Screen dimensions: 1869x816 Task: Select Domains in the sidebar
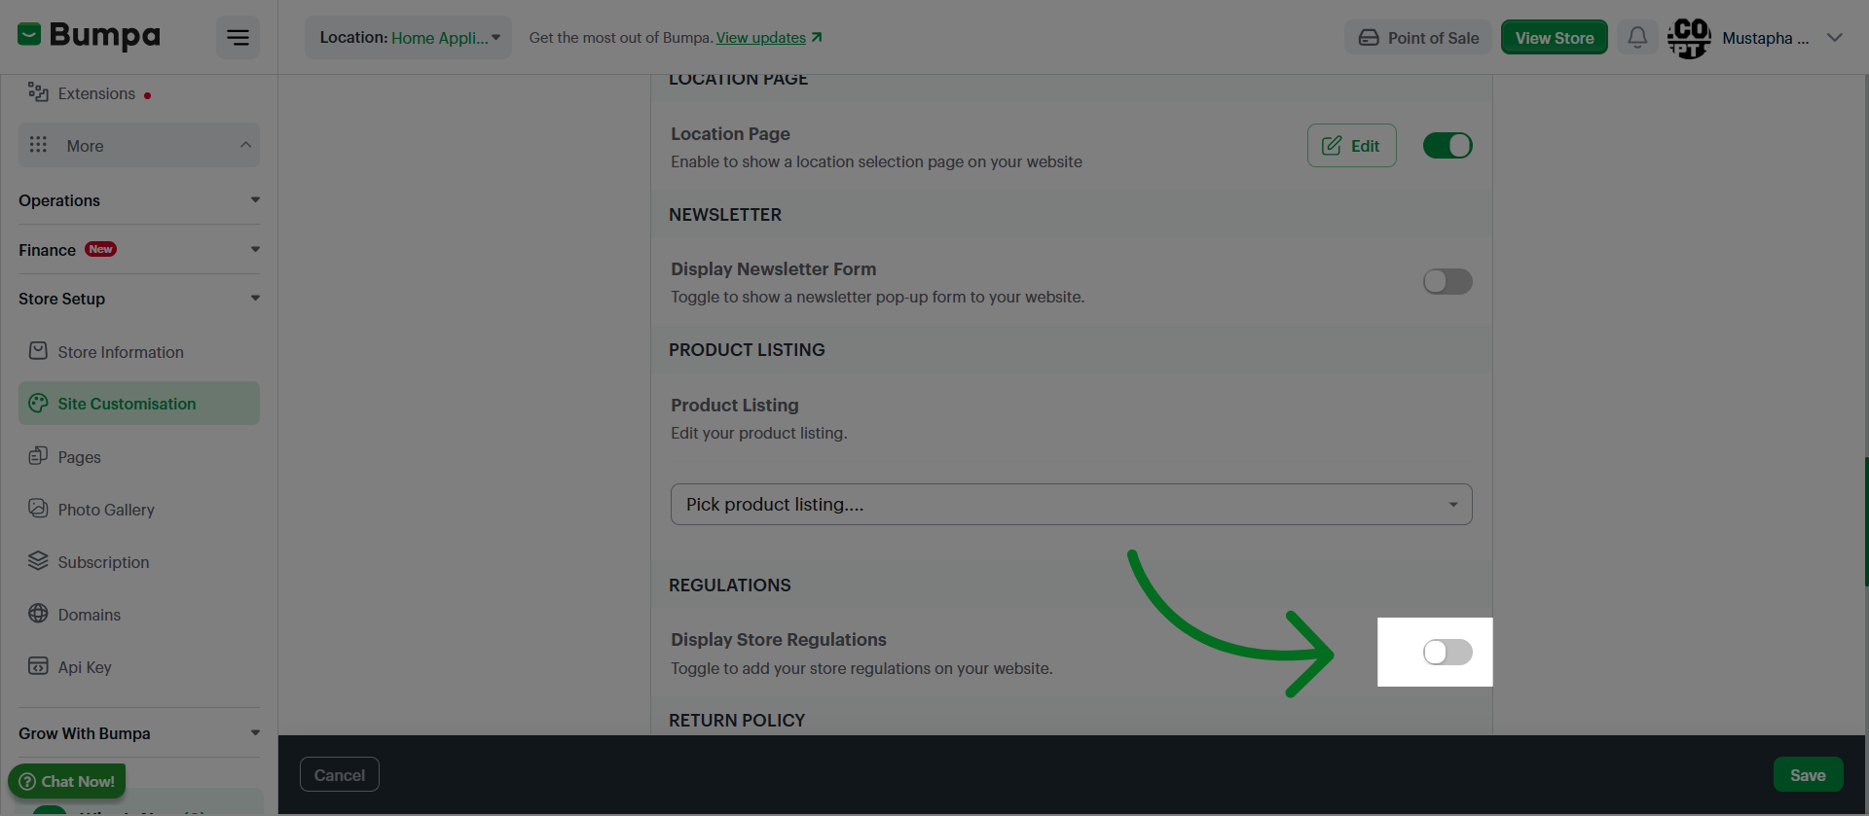(139, 615)
